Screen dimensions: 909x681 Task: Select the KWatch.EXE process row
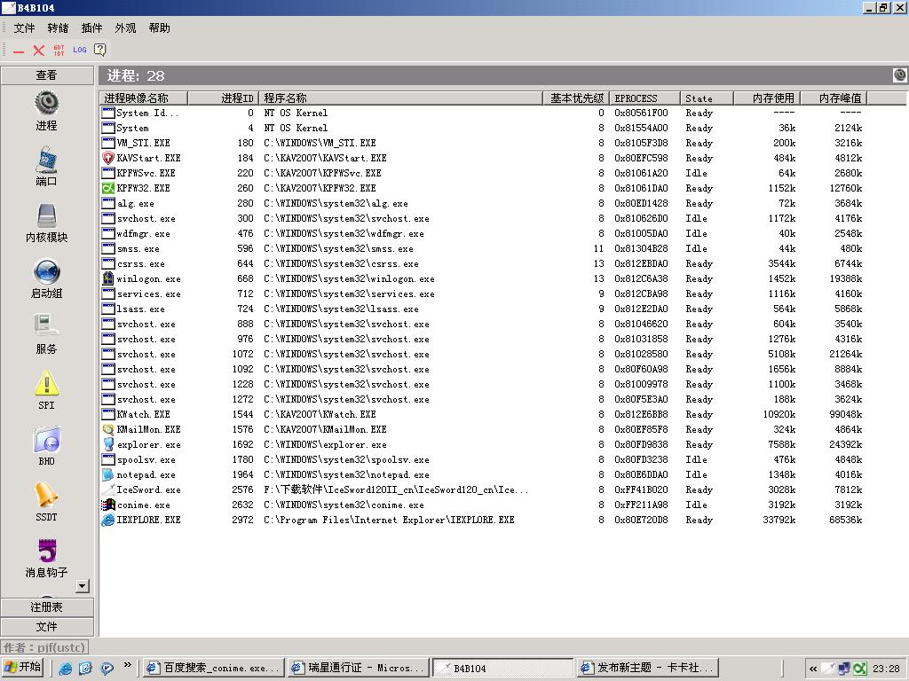482,414
